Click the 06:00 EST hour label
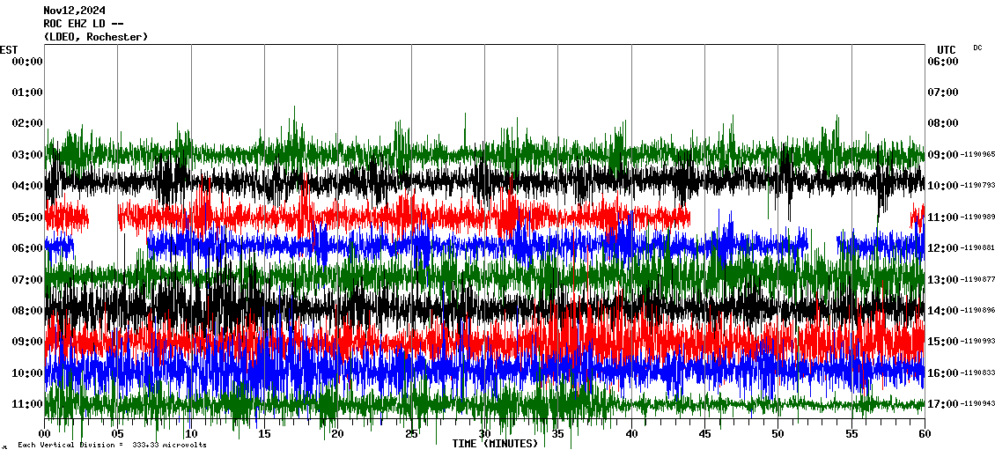 coord(26,248)
